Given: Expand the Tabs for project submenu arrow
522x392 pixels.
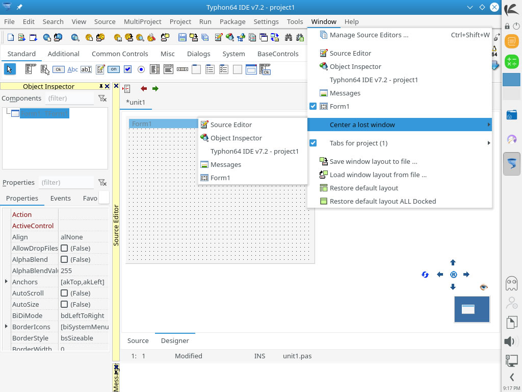Looking at the screenshot, I should tap(489, 143).
